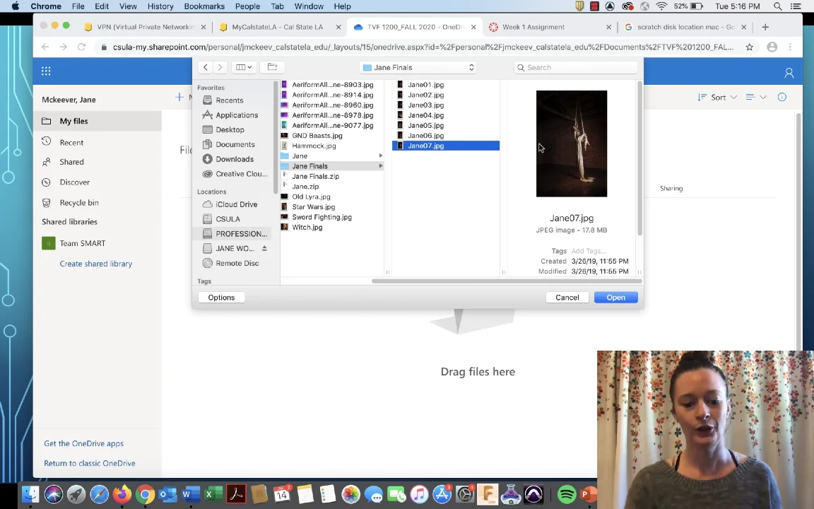Launch Firefox from the Dock
The height and width of the screenshot is (509, 814).
click(x=122, y=494)
